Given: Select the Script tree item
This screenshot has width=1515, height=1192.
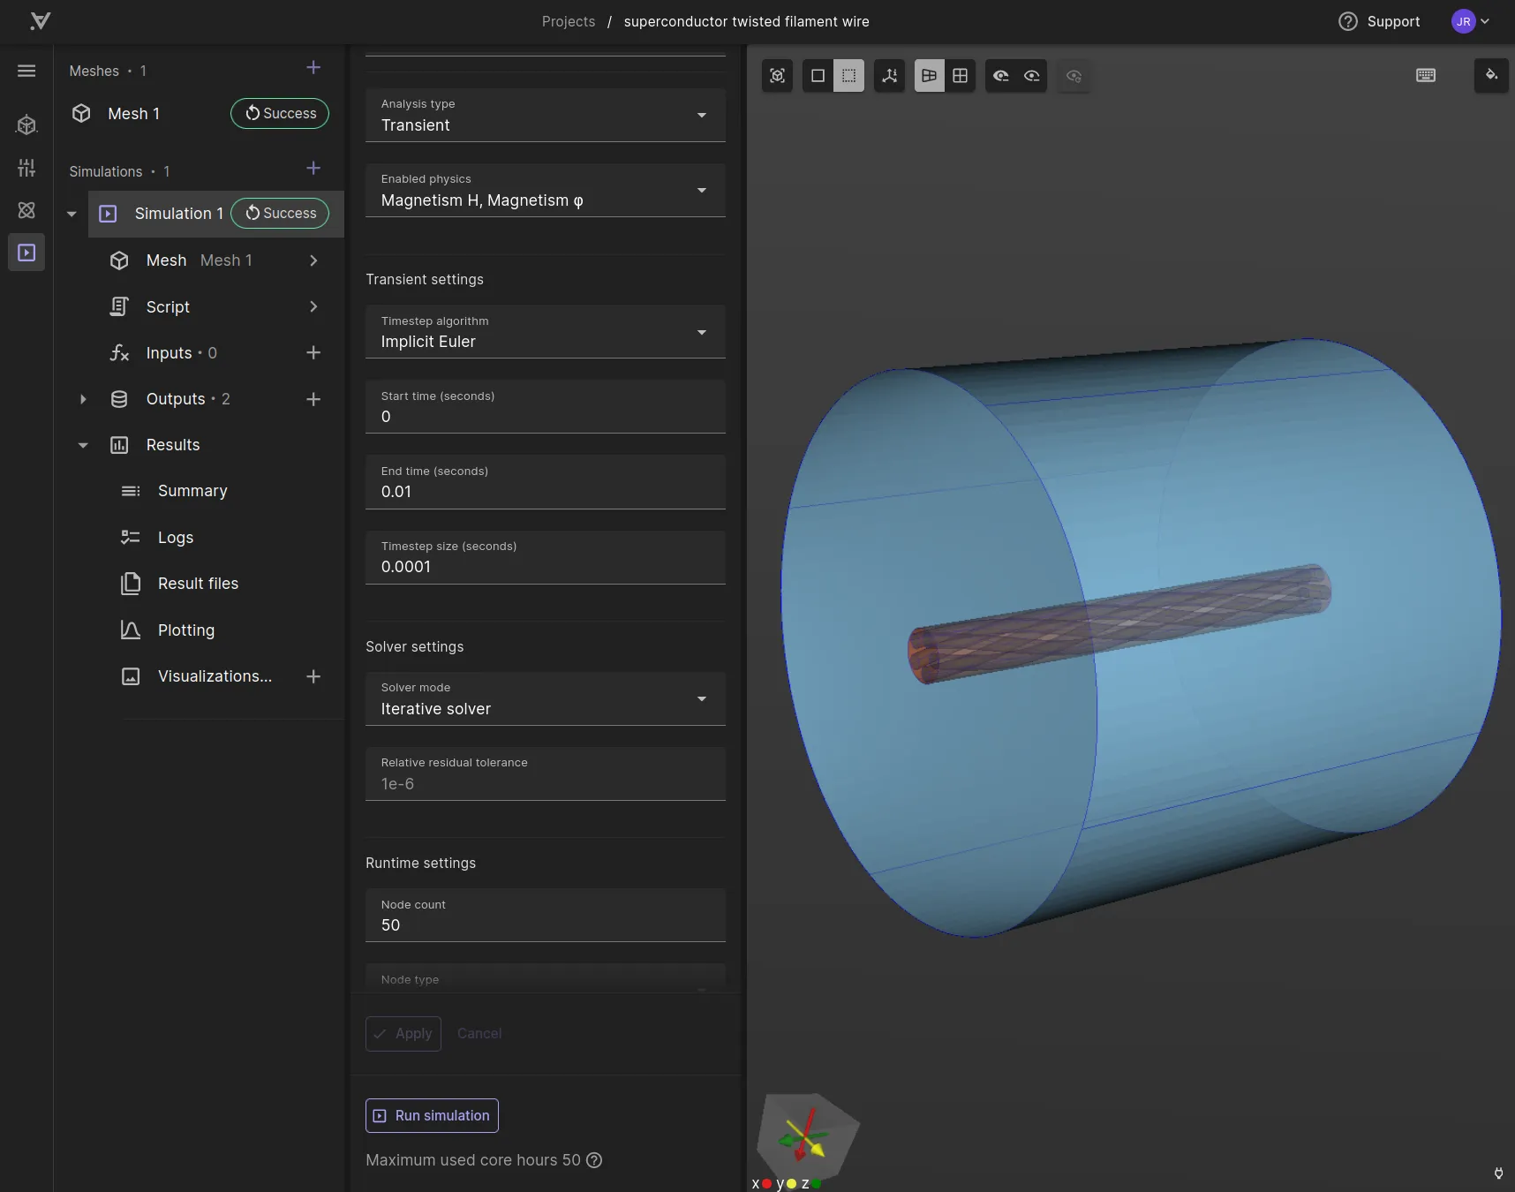Looking at the screenshot, I should 168,306.
